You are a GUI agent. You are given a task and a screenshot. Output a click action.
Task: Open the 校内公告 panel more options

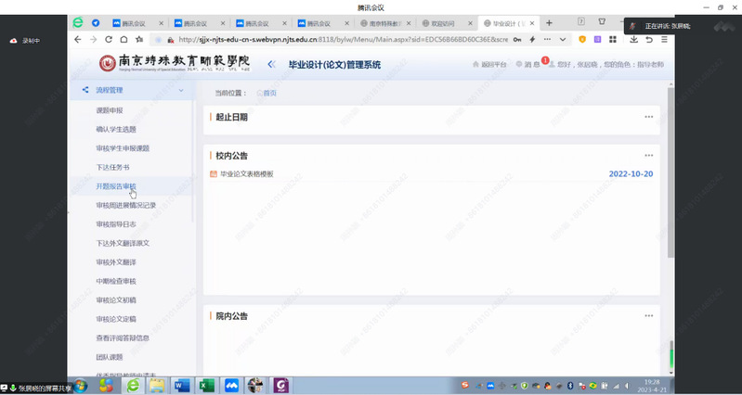click(648, 156)
